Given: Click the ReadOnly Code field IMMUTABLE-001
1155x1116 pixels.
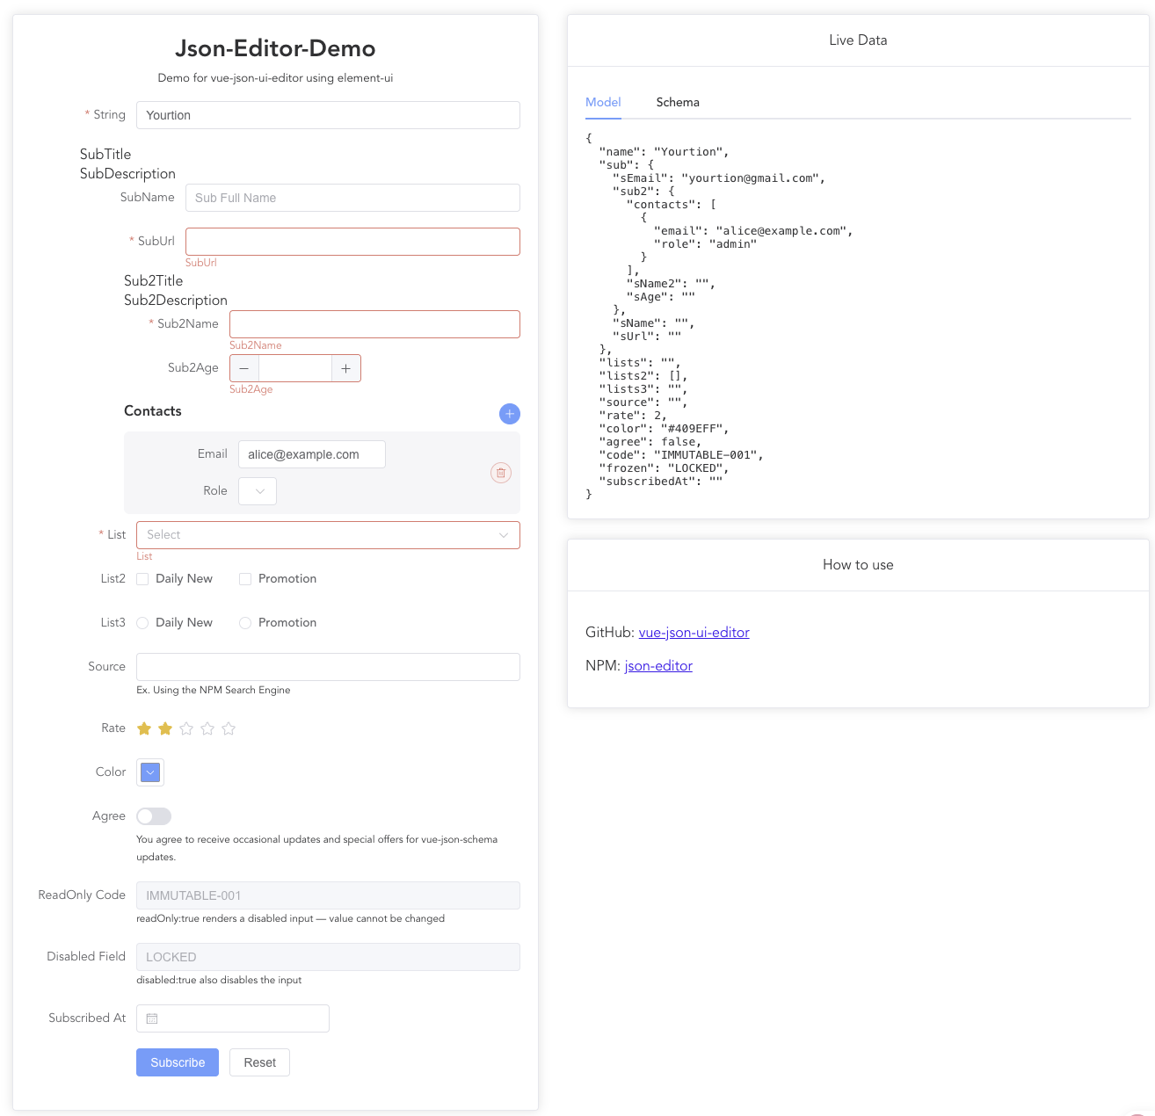Looking at the screenshot, I should tap(328, 895).
